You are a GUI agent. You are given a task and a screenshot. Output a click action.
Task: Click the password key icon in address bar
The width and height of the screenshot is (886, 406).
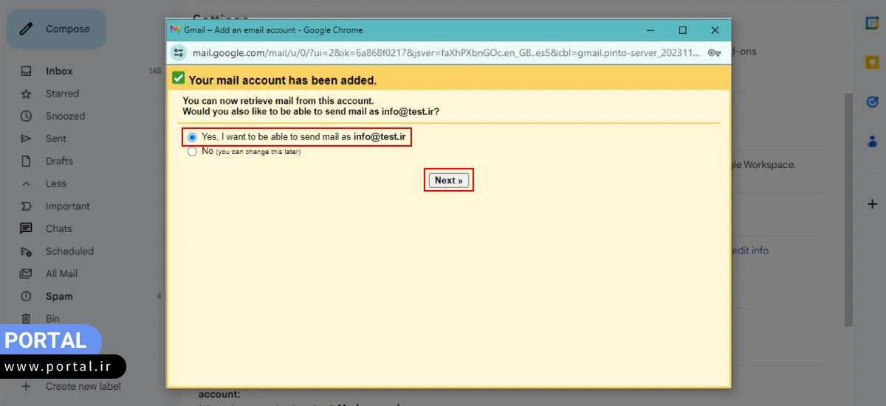714,53
